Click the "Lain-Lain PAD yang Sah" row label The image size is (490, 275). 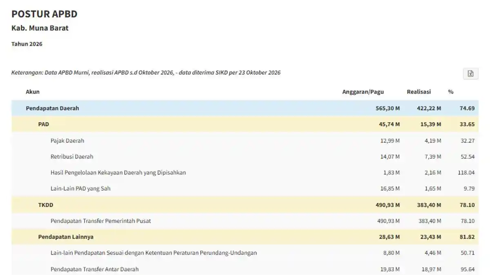click(x=80, y=189)
